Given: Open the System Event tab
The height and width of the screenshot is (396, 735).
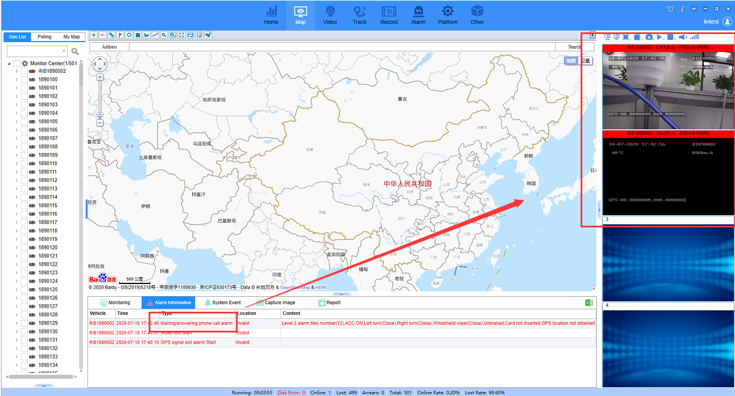Looking at the screenshot, I should click(x=222, y=302).
